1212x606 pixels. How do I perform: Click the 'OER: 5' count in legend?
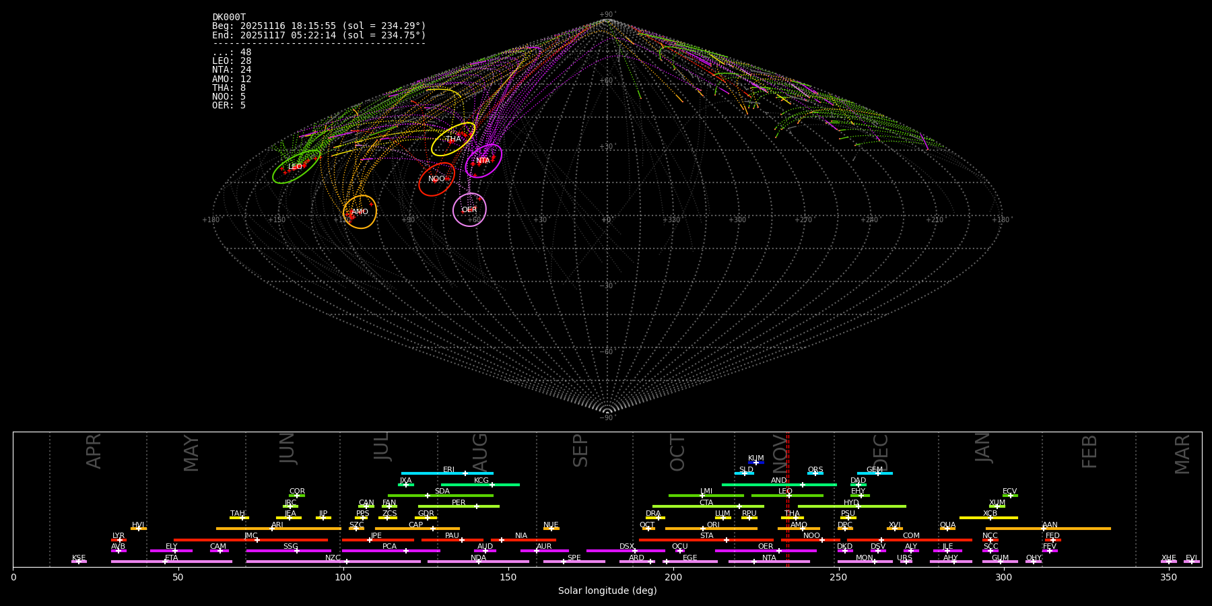(229, 106)
